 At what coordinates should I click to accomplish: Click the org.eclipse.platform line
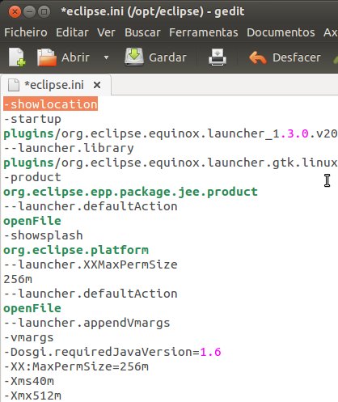76,250
